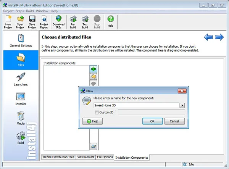Image resolution: width=229 pixels, height=169 pixels.
Task: Open Project via the toolbar
Action: 20,22
